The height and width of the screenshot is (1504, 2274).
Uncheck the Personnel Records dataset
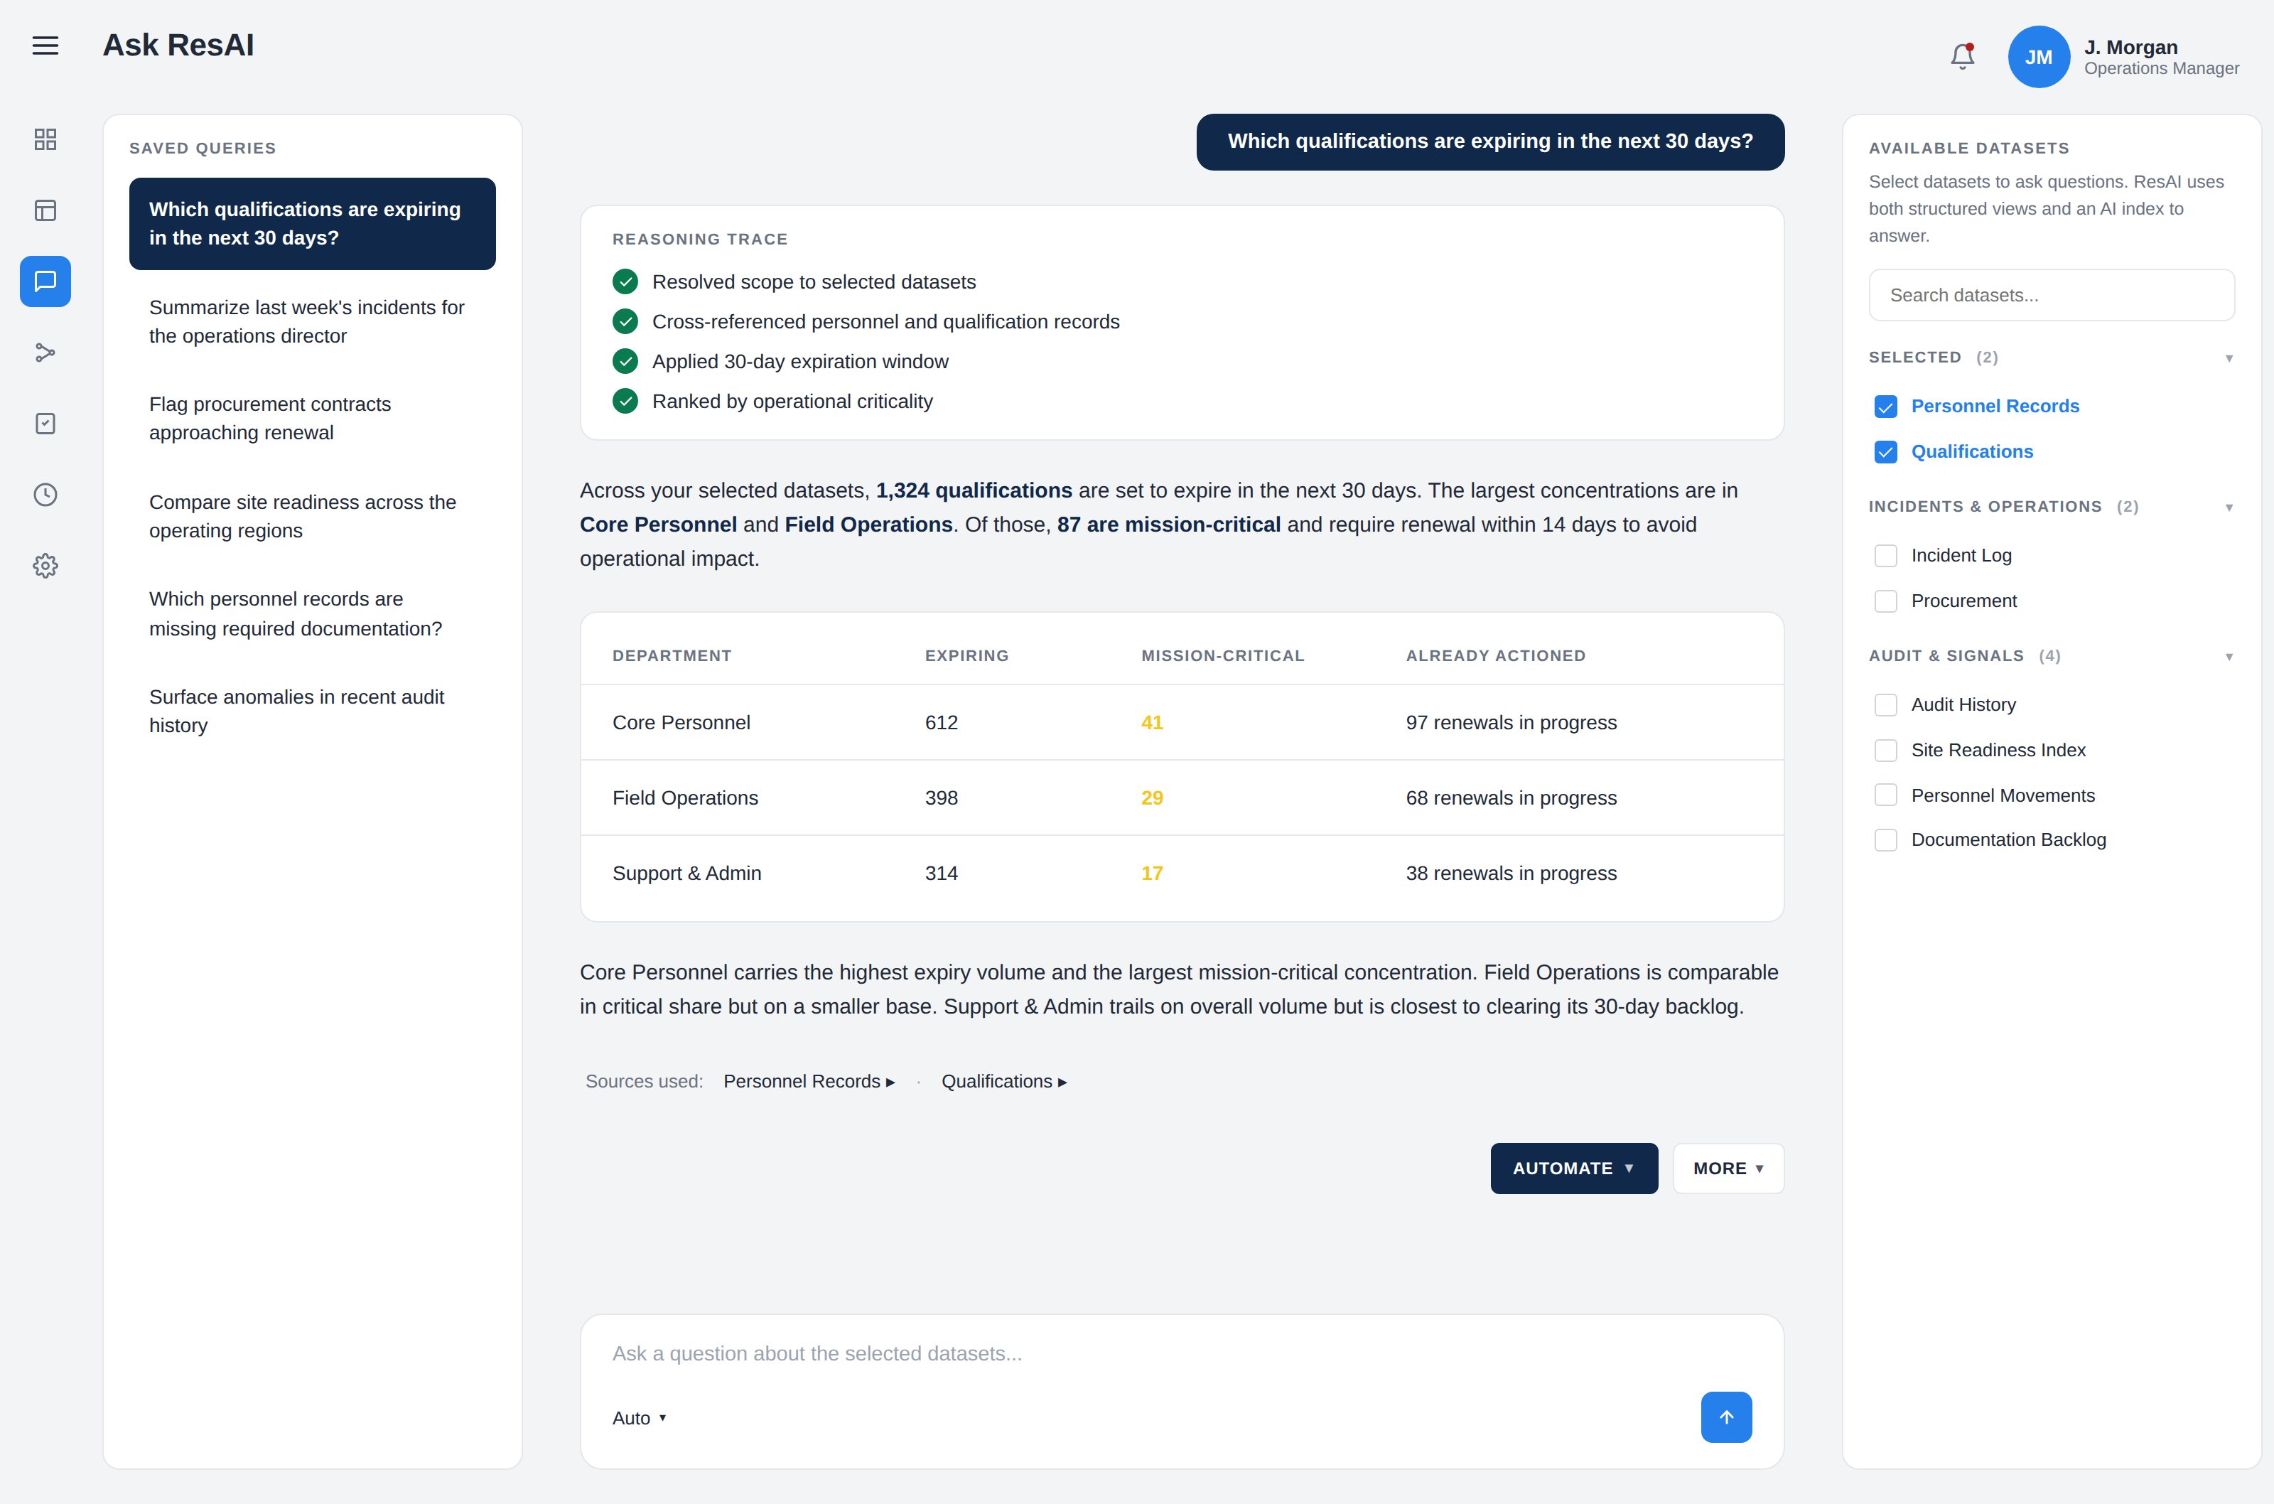coord(1885,407)
